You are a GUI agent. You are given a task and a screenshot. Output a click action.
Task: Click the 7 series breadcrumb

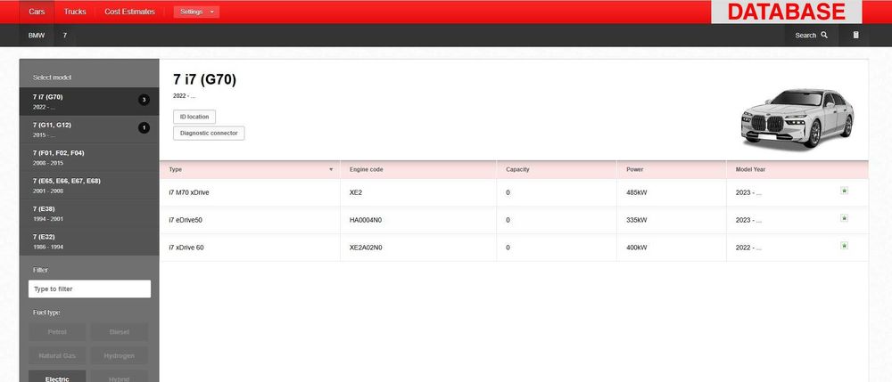(x=65, y=36)
